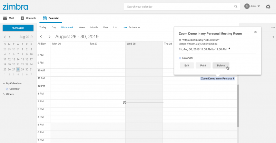Select August 28 in mini calendar
The width and height of the screenshot is (276, 143).
pyautogui.click(x=18, y=69)
